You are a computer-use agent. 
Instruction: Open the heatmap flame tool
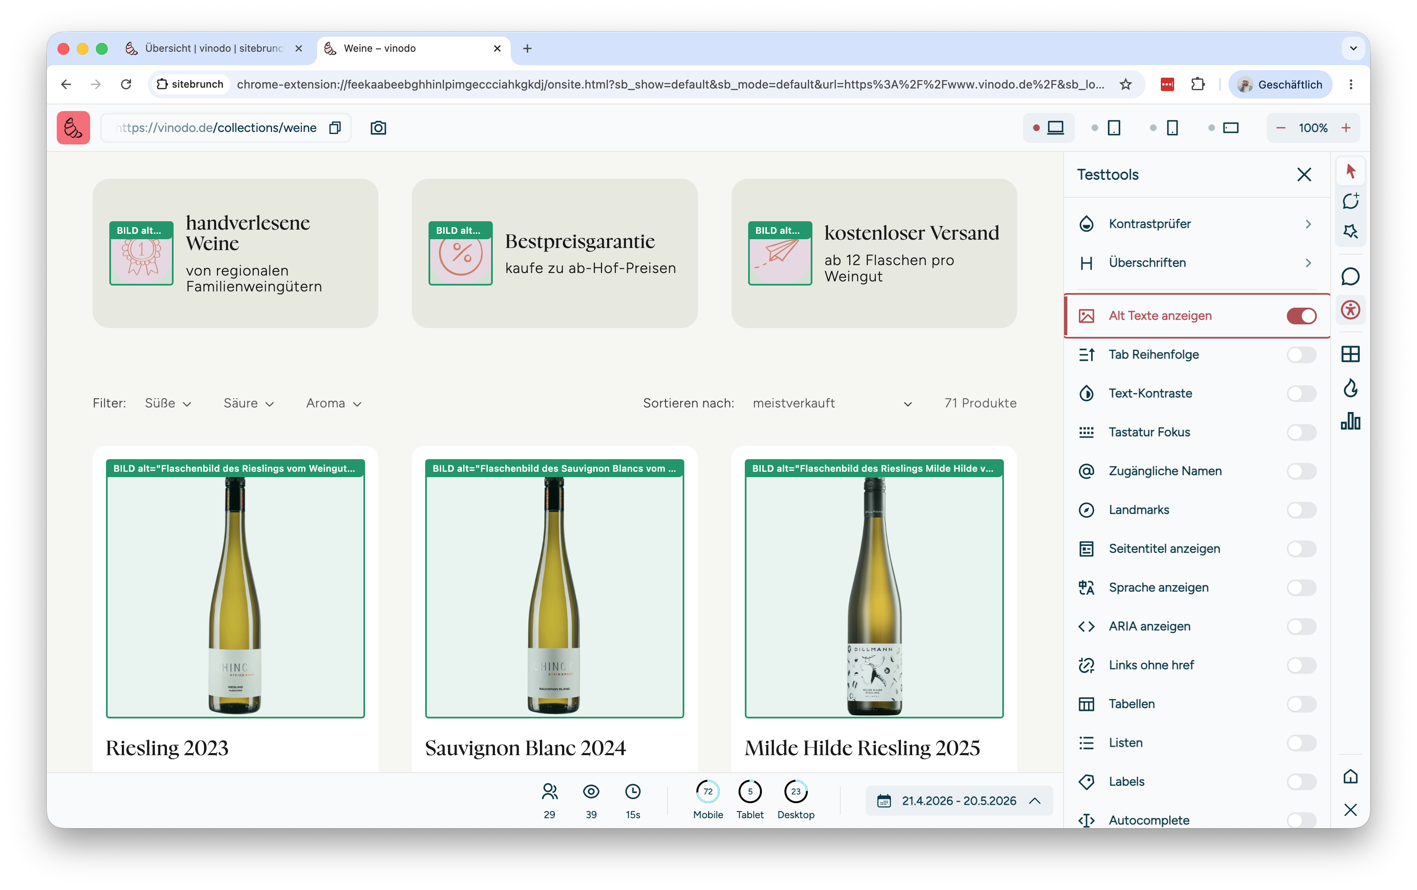1350,388
